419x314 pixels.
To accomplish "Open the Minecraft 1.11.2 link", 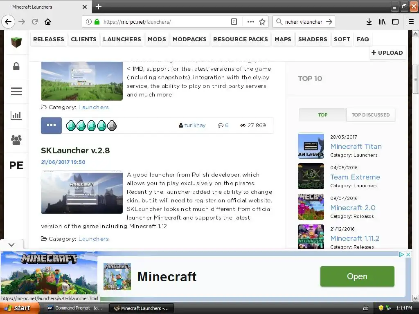I will click(x=355, y=238).
